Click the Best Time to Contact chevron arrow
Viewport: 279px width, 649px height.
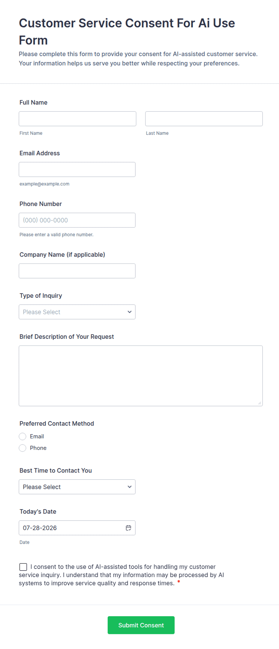tap(130, 487)
